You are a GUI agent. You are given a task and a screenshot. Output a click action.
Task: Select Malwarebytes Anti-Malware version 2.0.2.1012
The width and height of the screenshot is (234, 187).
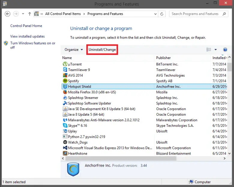tap(104, 120)
